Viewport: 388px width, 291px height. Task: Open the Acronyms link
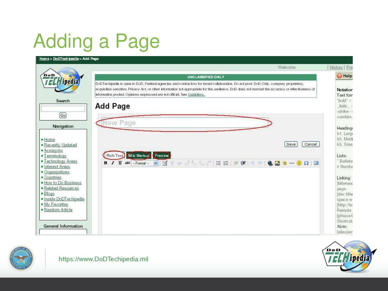click(x=53, y=150)
